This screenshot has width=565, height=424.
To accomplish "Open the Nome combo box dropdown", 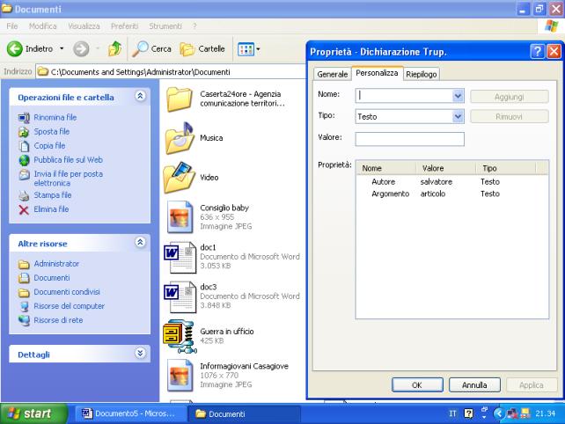I will (458, 96).
